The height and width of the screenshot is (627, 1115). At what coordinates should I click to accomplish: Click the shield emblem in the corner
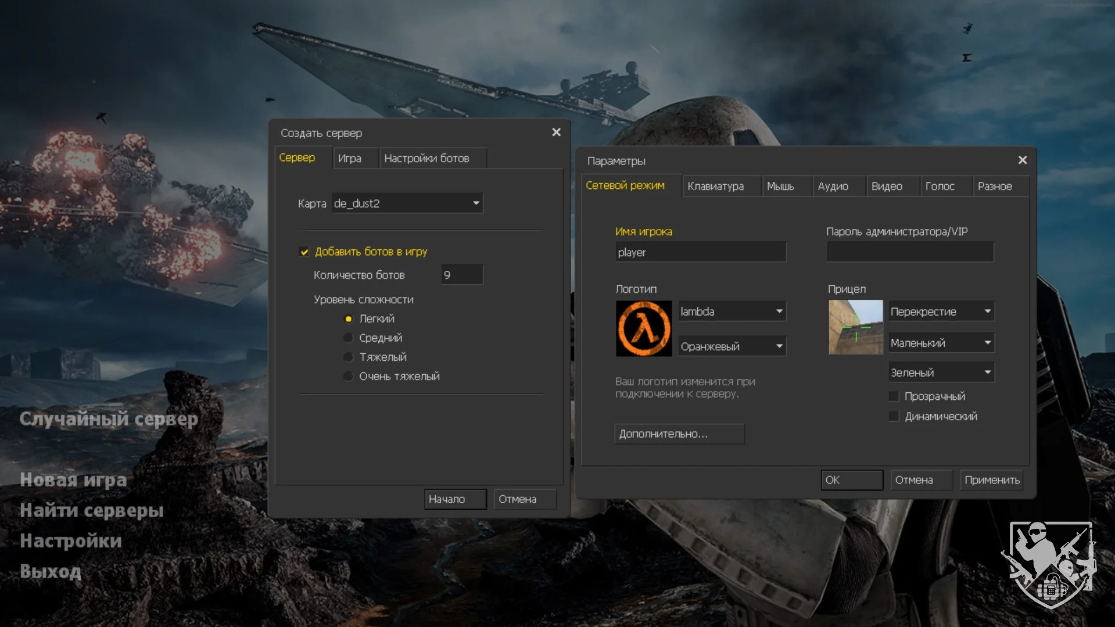[x=1049, y=562]
